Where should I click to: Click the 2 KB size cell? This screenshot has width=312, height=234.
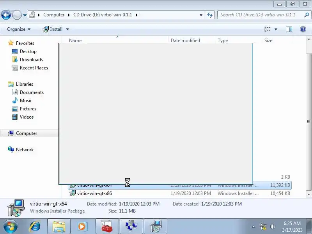coord(285,177)
